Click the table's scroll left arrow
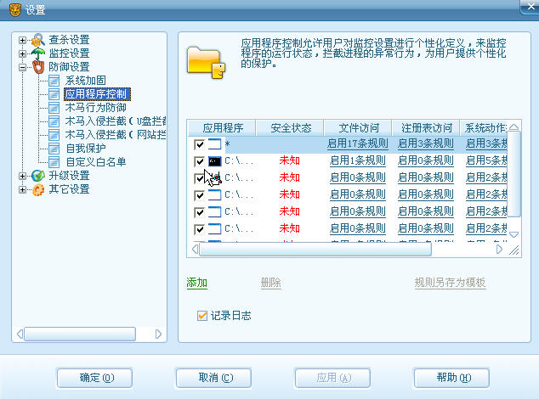539x399 pixels. click(x=195, y=249)
